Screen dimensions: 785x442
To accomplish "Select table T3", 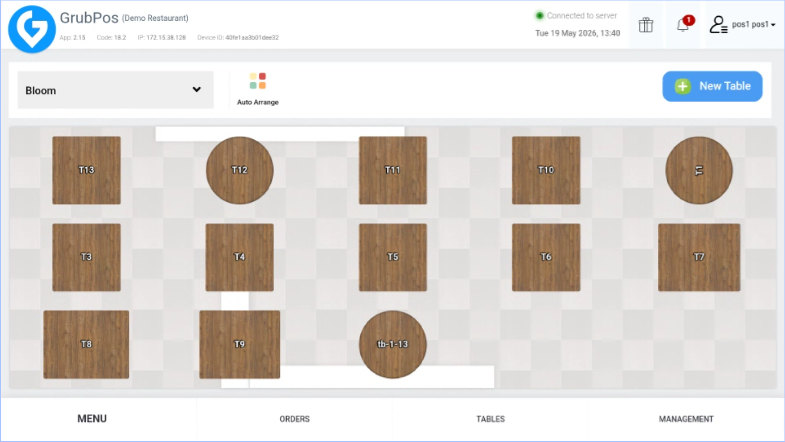I will tap(86, 257).
